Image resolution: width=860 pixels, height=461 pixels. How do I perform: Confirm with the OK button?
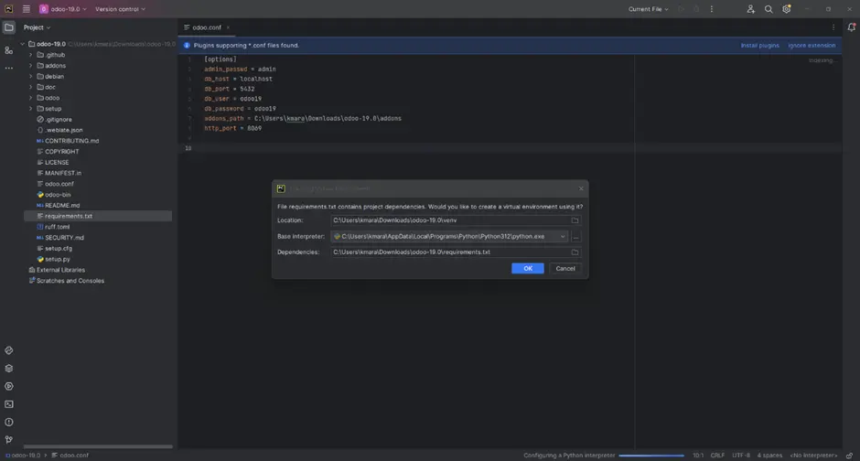(x=528, y=269)
